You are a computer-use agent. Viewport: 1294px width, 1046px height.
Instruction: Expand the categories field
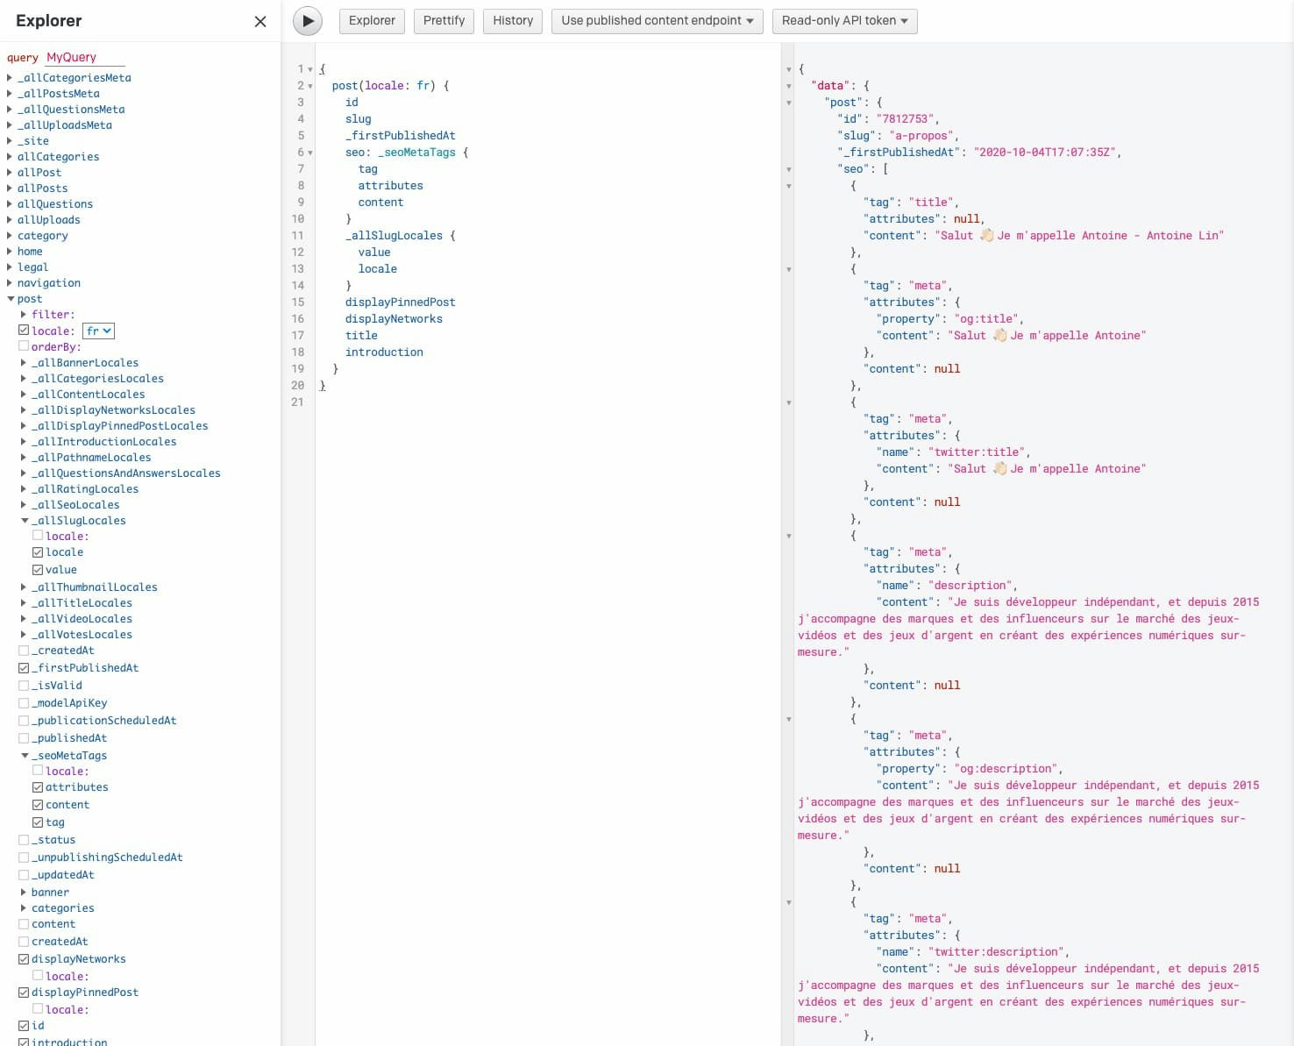coord(24,907)
